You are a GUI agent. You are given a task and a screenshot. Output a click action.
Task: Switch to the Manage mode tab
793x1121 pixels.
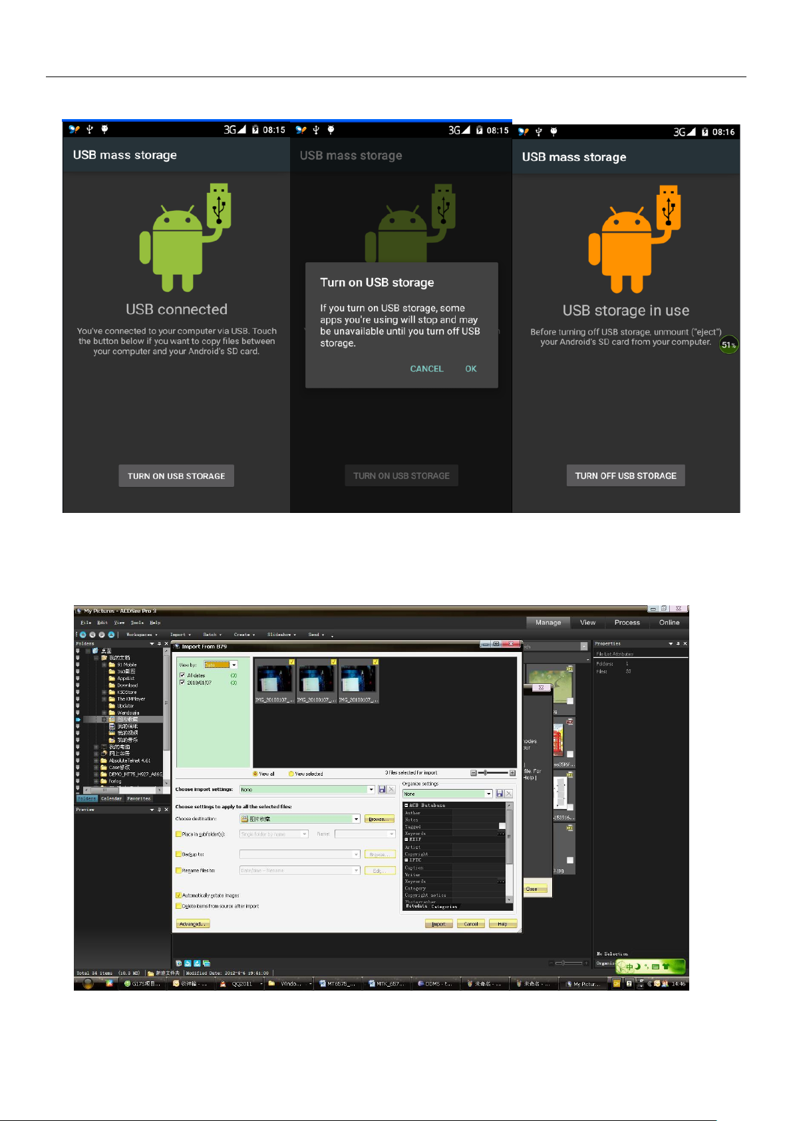[548, 623]
